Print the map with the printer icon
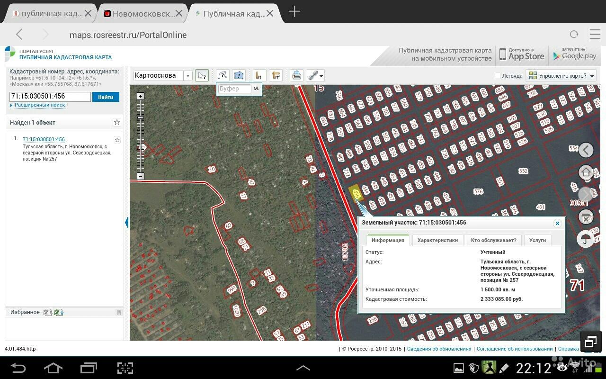The width and height of the screenshot is (606, 379). pos(296,75)
